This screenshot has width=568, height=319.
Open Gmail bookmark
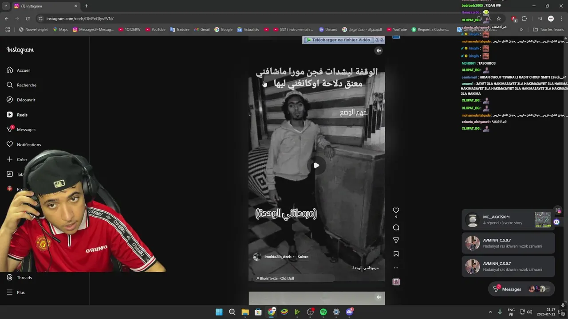[202, 30]
